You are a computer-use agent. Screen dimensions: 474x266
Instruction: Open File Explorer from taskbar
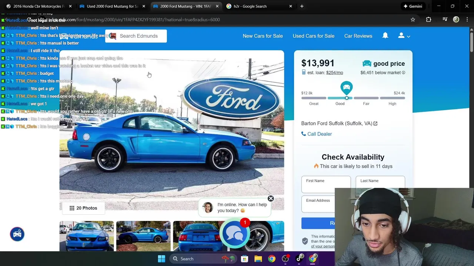(258, 259)
